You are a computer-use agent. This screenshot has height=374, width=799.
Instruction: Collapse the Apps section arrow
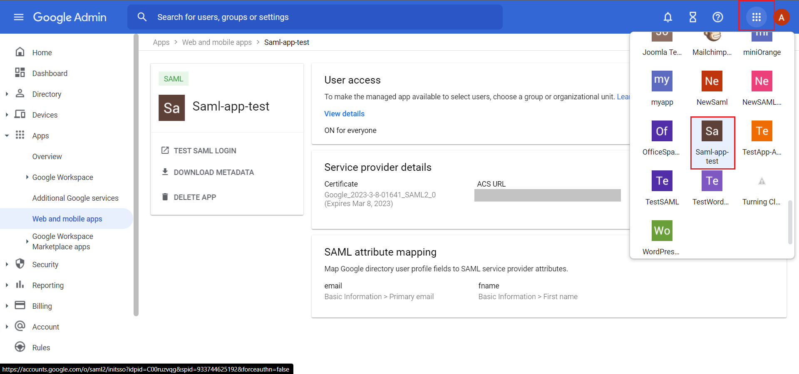tap(7, 135)
